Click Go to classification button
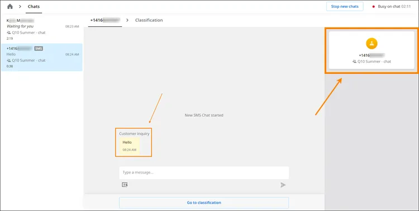The height and width of the screenshot is (211, 419). click(x=204, y=203)
